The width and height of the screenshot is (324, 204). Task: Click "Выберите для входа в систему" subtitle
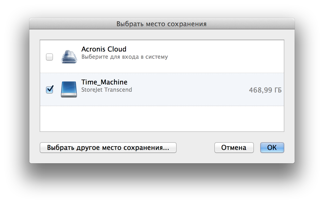(124, 57)
